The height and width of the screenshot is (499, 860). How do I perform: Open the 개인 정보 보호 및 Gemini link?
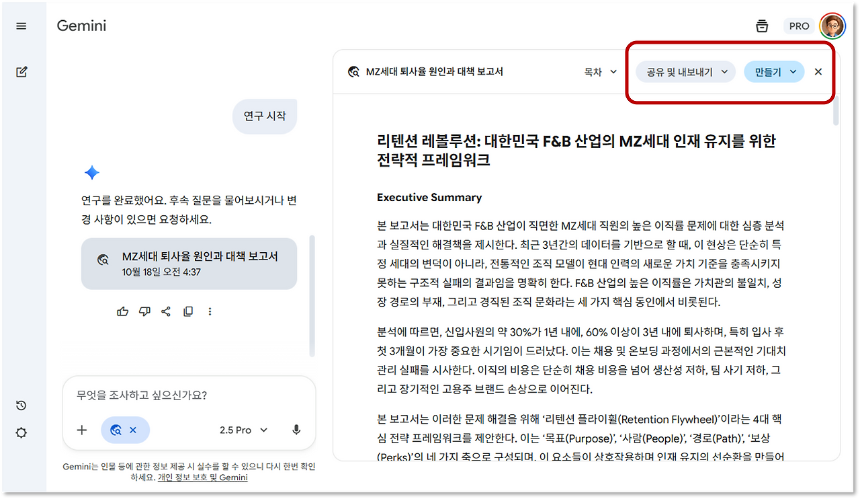coord(203,477)
